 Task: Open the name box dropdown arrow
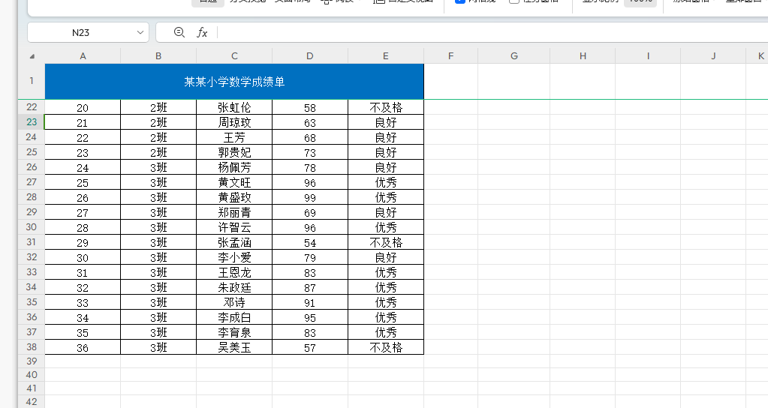coord(140,33)
